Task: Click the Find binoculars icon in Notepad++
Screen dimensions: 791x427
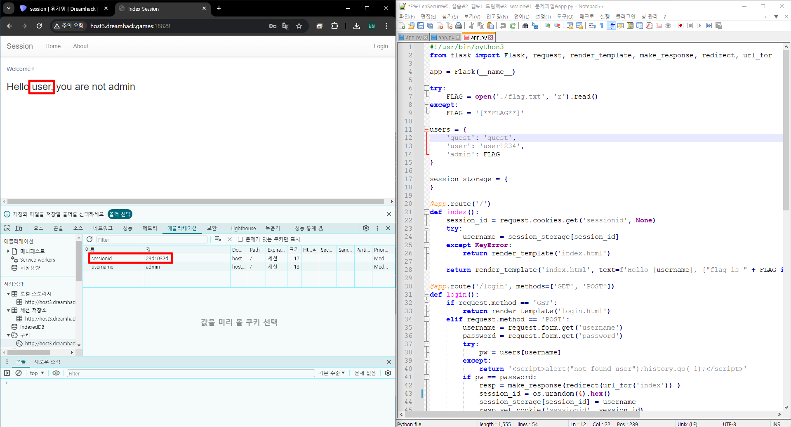Action: [x=525, y=26]
